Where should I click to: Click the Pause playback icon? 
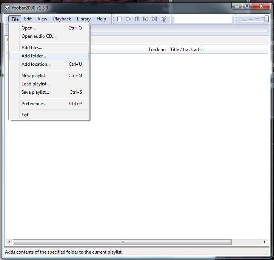tap(137, 19)
